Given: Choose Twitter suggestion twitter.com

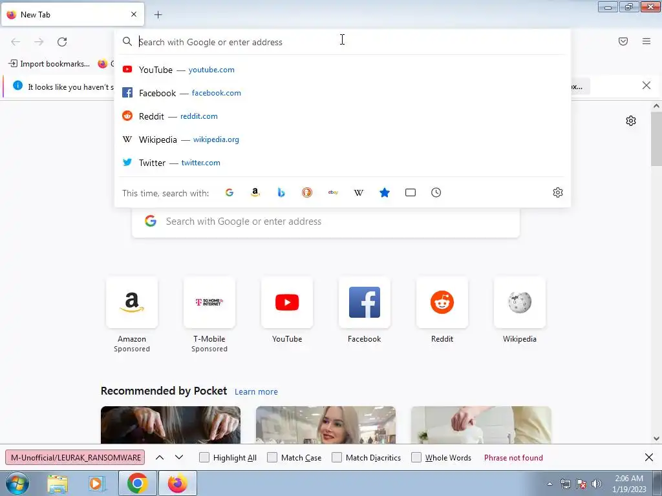Looking at the screenshot, I should pos(343,162).
